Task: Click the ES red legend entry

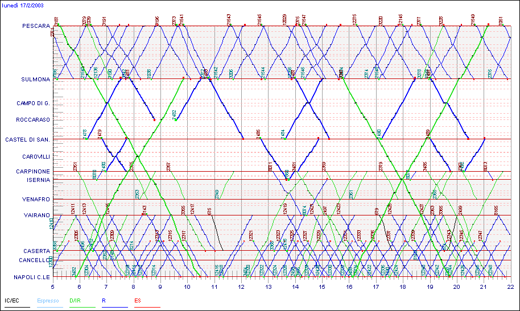Action: [137, 299]
